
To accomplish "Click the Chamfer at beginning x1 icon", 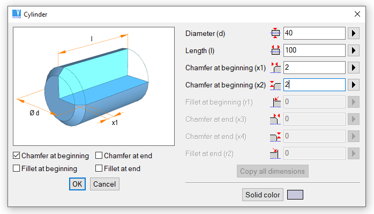I will coord(275,68).
